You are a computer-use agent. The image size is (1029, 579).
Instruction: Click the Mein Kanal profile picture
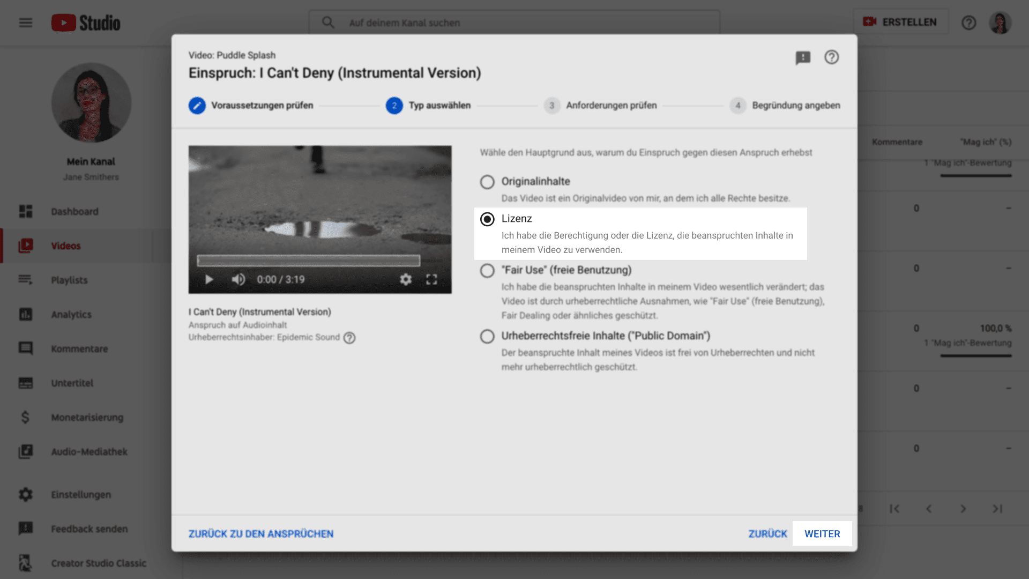click(91, 103)
